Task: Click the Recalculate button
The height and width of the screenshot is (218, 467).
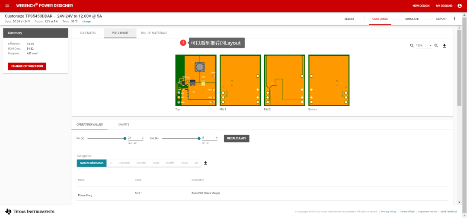Action: tap(237, 138)
